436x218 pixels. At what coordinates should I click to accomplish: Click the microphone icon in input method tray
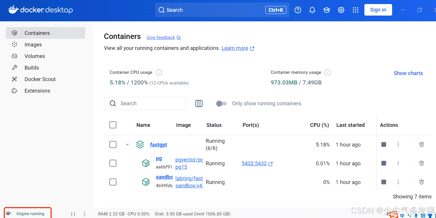pos(416,215)
